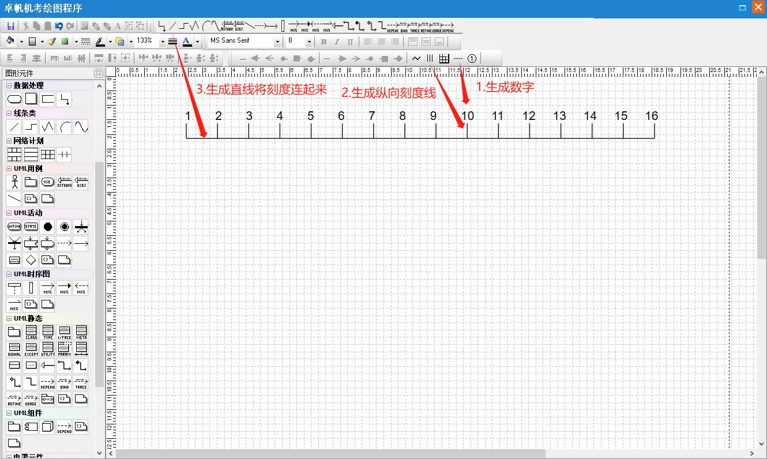Click the format painter brush icon
Image resolution: width=767 pixels, height=459 pixels.
pyautogui.click(x=51, y=42)
